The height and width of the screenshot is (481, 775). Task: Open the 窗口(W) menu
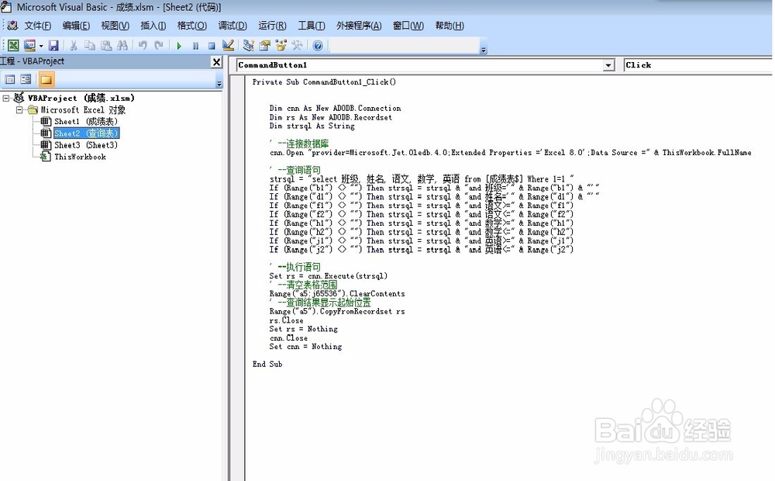point(408,26)
